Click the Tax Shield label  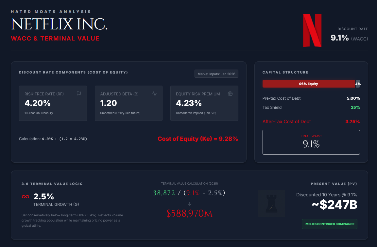tap(272, 107)
